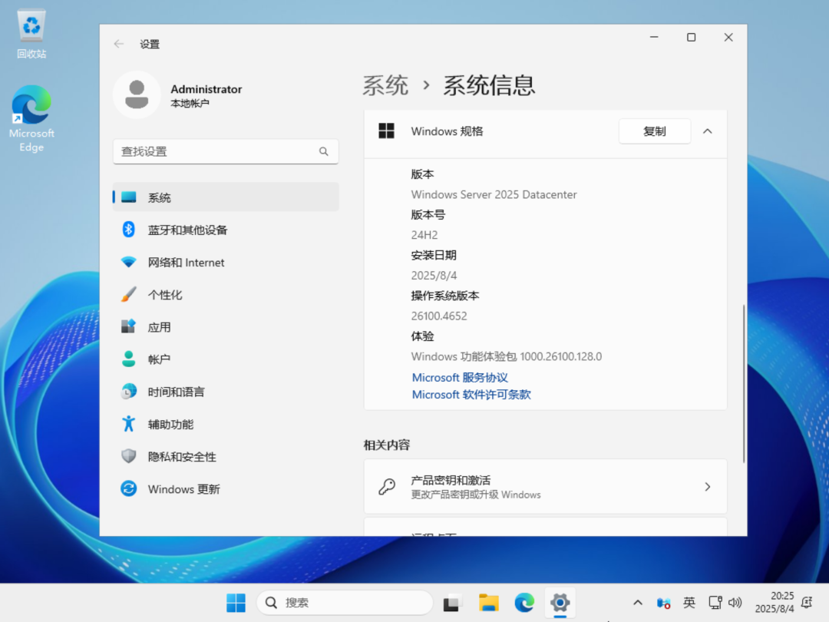The height and width of the screenshot is (622, 829).
Task: Select 系统 in the sidebar
Action: [226, 197]
